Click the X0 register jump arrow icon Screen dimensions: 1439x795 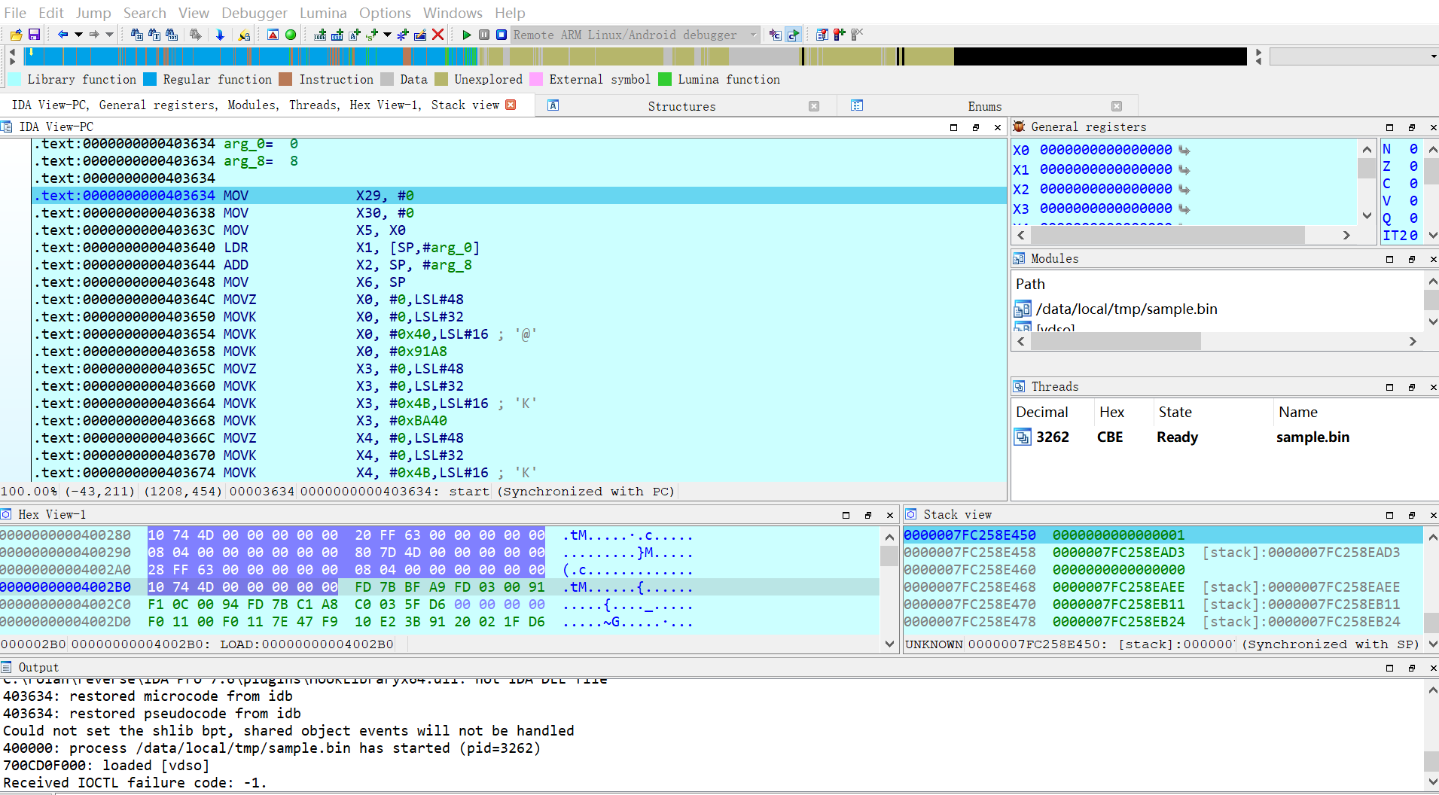coord(1184,150)
